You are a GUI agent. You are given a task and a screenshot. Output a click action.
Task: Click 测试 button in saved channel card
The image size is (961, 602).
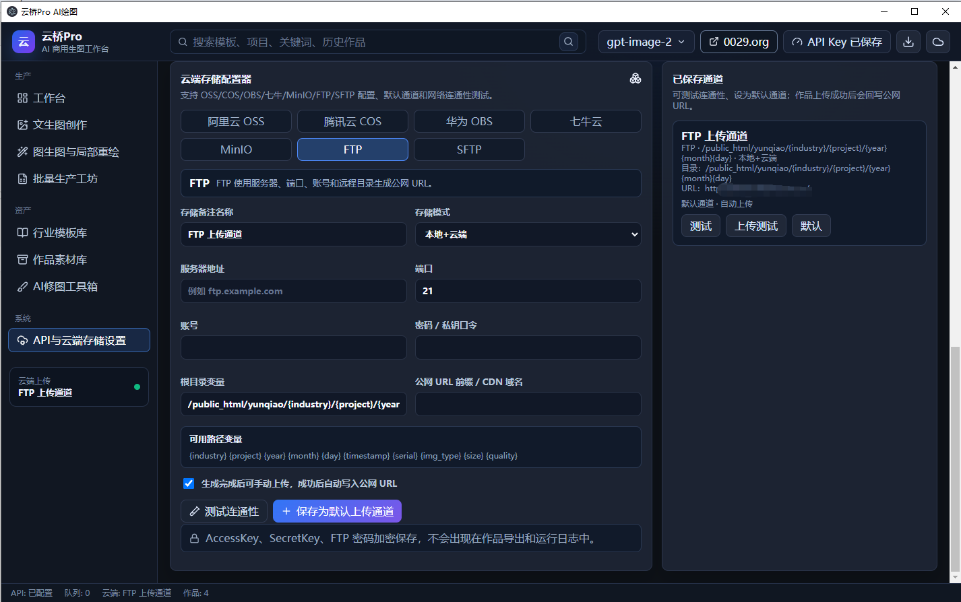701,226
